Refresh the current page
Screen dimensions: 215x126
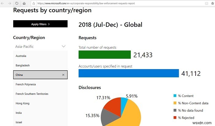click(17, 4)
